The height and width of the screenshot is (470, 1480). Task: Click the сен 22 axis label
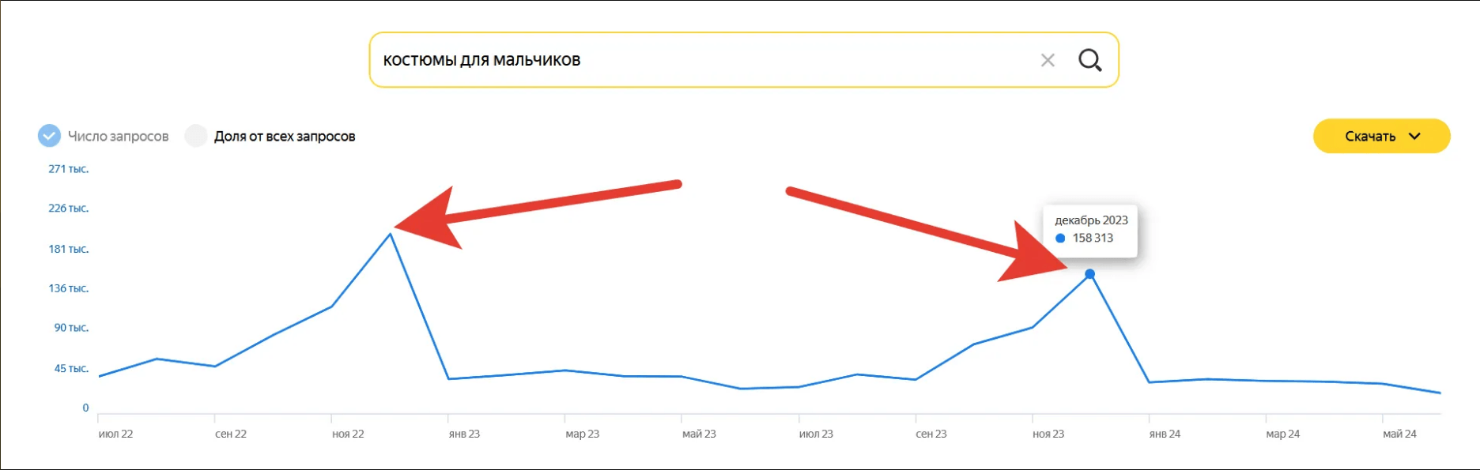(231, 434)
